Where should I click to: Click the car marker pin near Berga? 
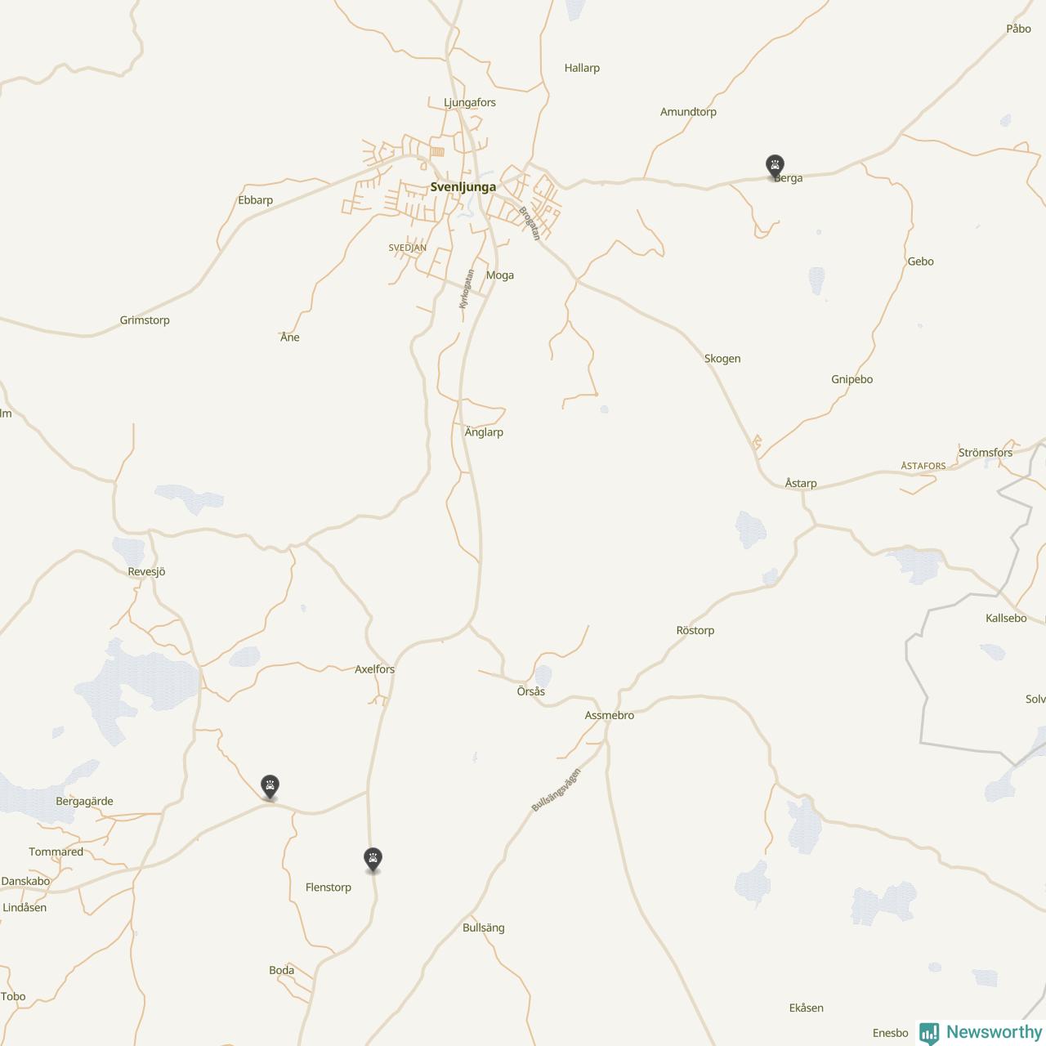775,167
